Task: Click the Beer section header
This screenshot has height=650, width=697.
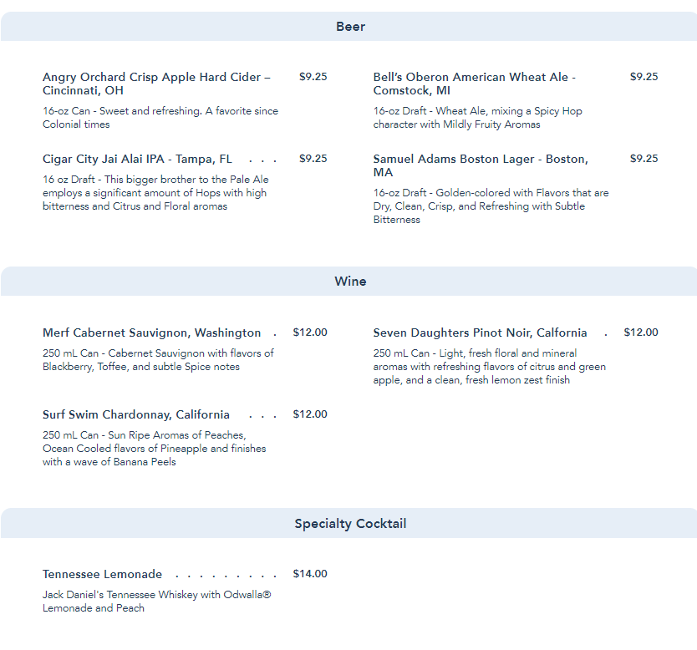Action: tap(350, 27)
